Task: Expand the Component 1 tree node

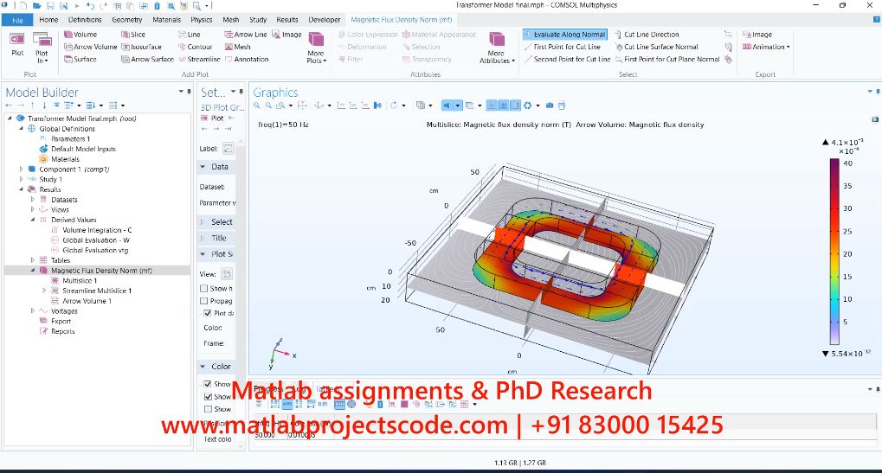Action: click(x=22, y=169)
